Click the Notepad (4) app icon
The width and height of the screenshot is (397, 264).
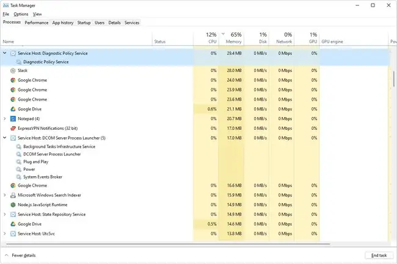point(13,119)
